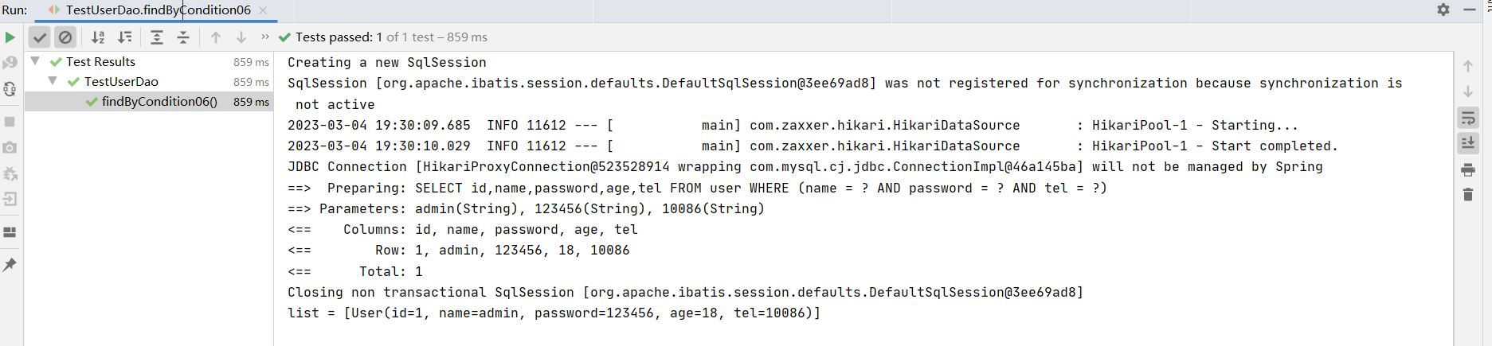Show more toolbar actions chevron
Image resolution: width=1492 pixels, height=346 pixels.
pyautogui.click(x=265, y=37)
